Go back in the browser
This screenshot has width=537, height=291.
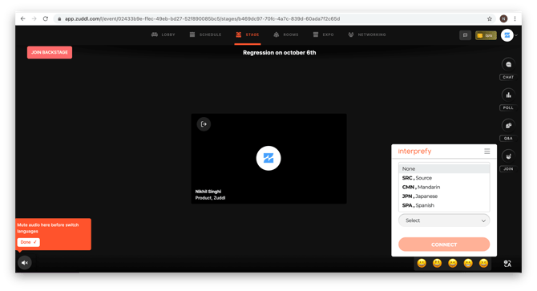[x=22, y=18]
